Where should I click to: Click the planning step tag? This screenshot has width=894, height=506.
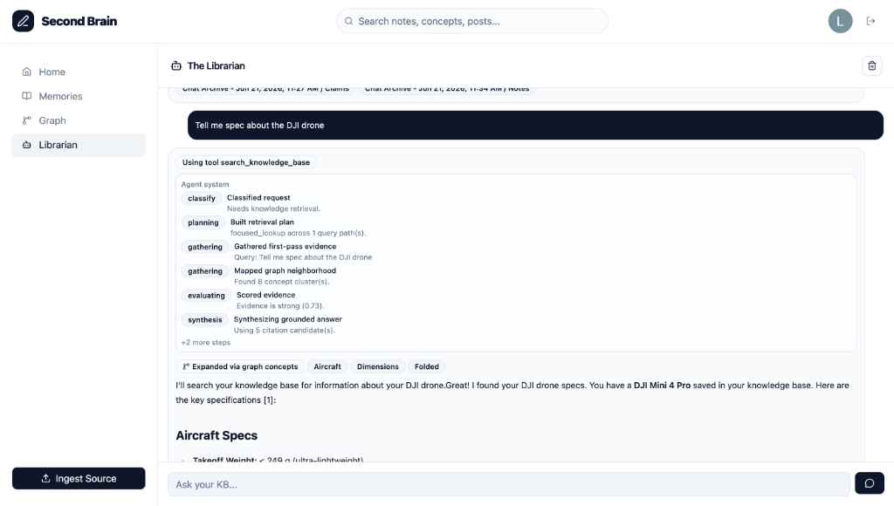point(203,222)
